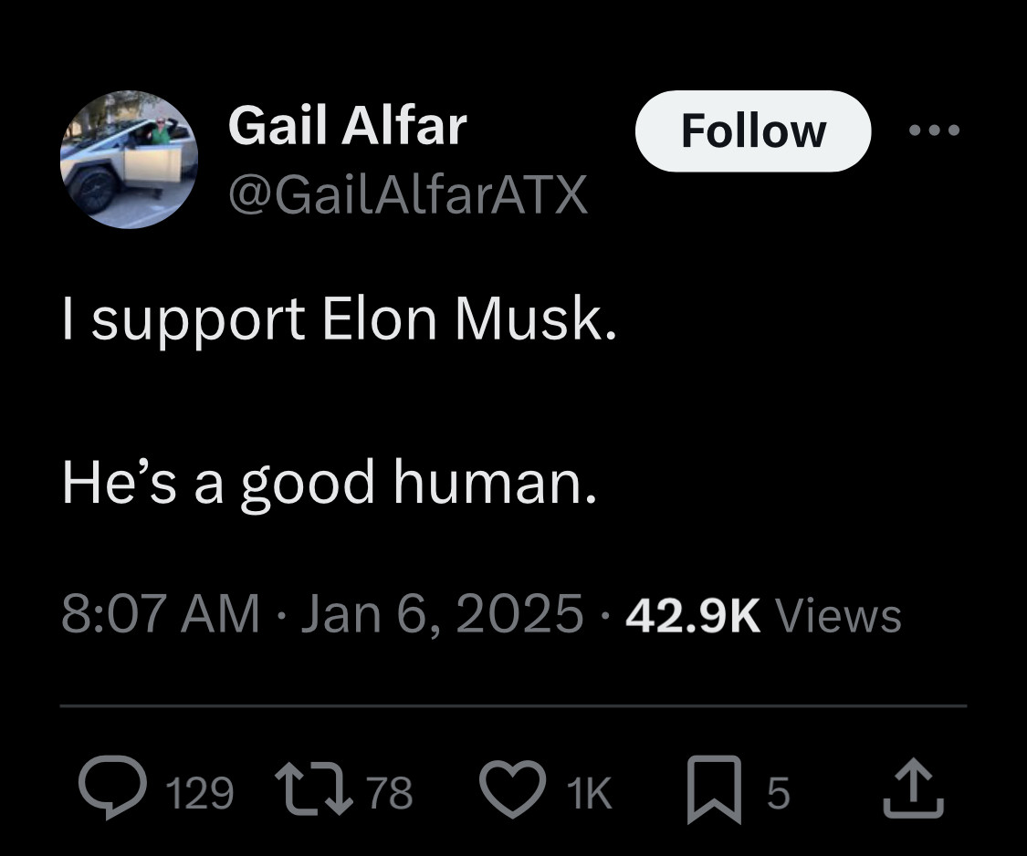Screen dimensions: 1027x856
Task: Click the 78 reposts count
Action: click(389, 793)
